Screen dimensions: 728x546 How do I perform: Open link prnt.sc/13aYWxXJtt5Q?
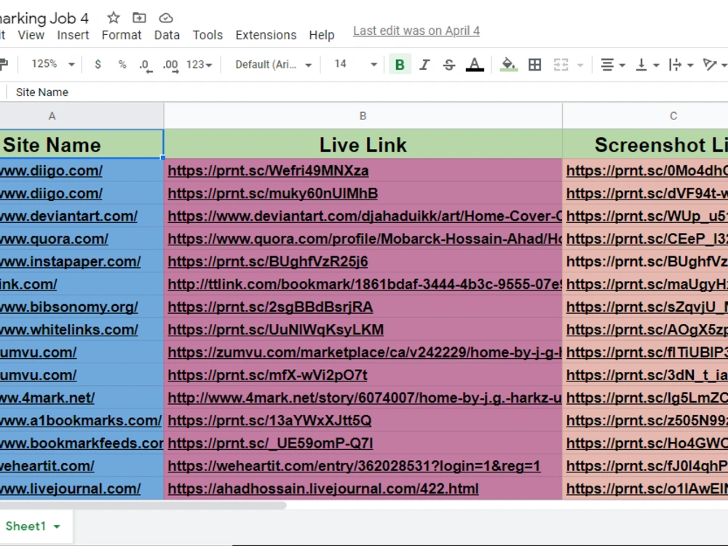269,421
